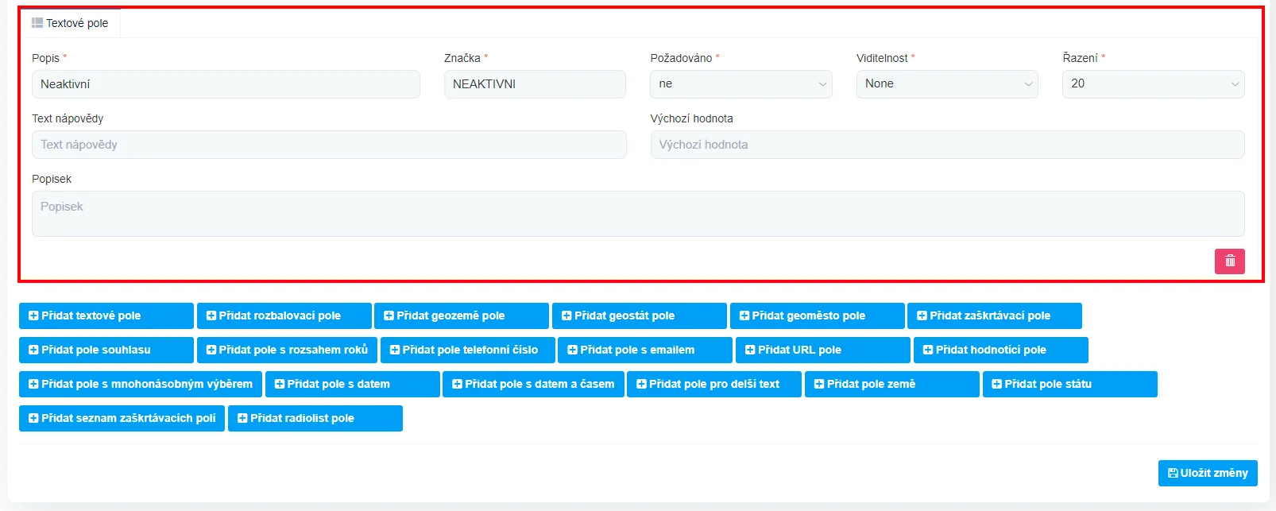1276x511 pixels.
Task: Add pole s emailem
Action: coord(644,350)
